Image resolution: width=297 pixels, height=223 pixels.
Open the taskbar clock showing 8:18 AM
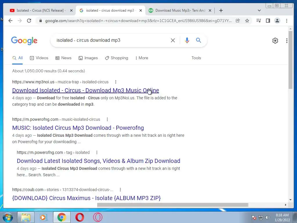(282, 217)
